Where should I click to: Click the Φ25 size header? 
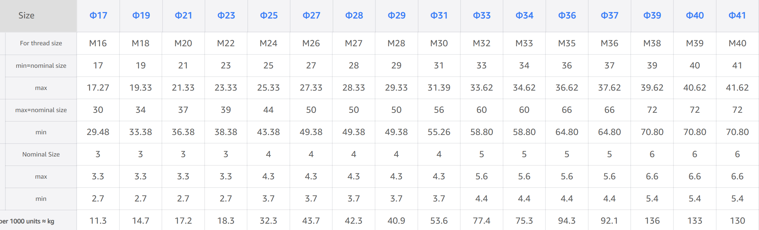pos(269,16)
